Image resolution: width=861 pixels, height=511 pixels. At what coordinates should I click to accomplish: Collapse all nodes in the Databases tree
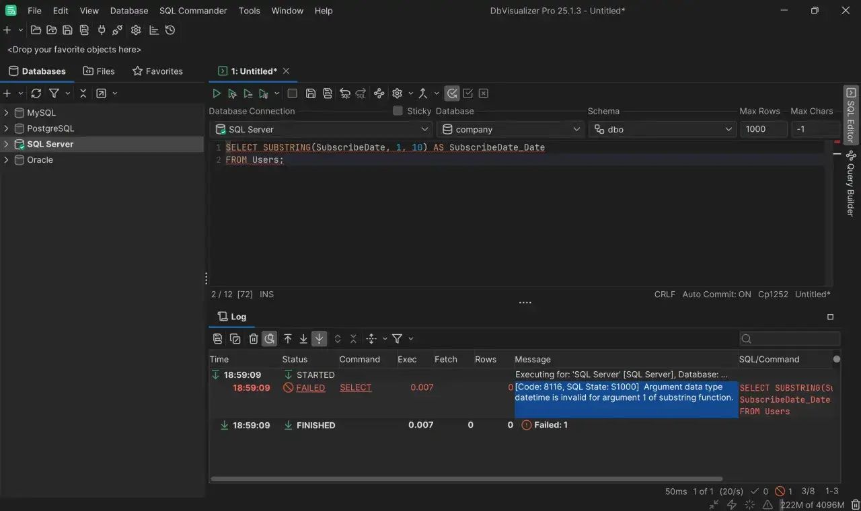tap(83, 93)
